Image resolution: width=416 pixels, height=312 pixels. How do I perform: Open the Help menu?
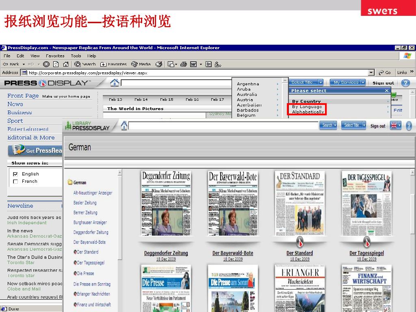point(92,56)
